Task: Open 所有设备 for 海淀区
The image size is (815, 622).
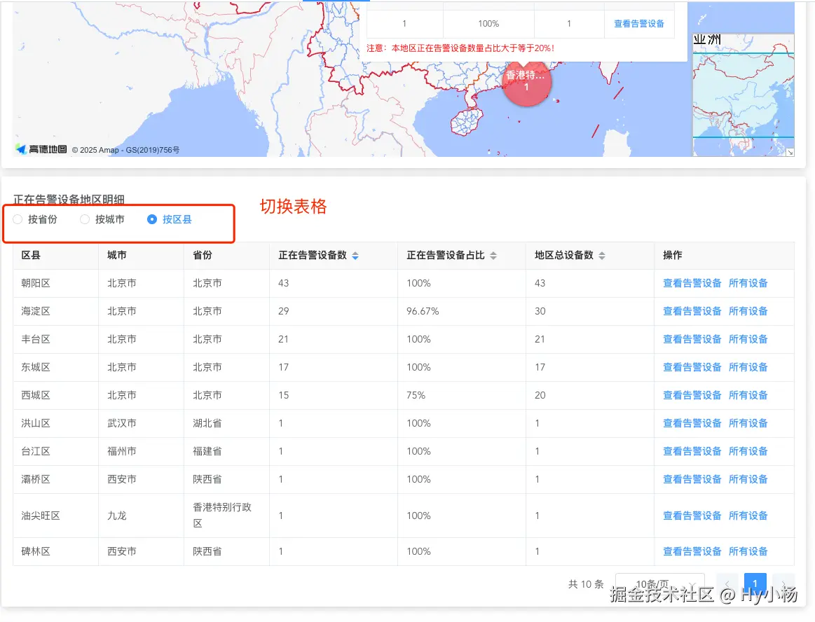Action: (748, 311)
